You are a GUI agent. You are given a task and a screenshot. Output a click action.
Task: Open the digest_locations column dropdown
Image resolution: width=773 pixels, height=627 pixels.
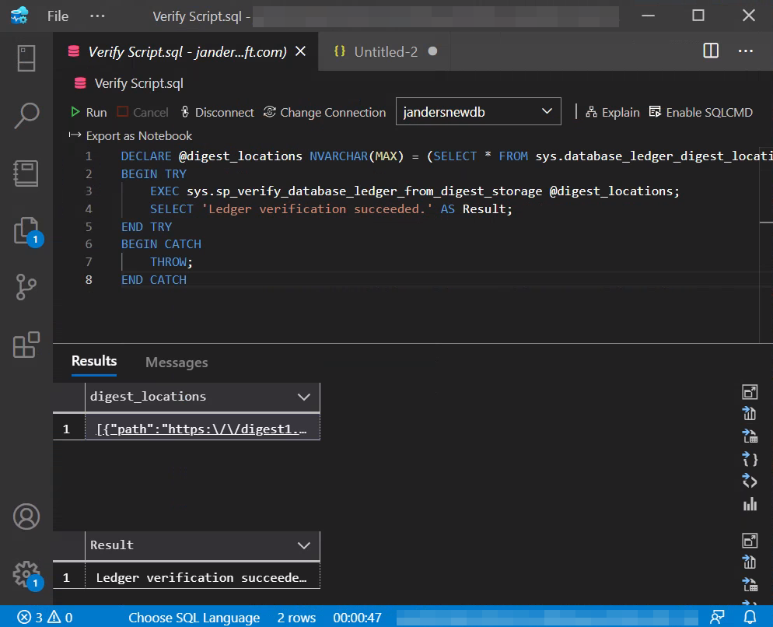[303, 397]
